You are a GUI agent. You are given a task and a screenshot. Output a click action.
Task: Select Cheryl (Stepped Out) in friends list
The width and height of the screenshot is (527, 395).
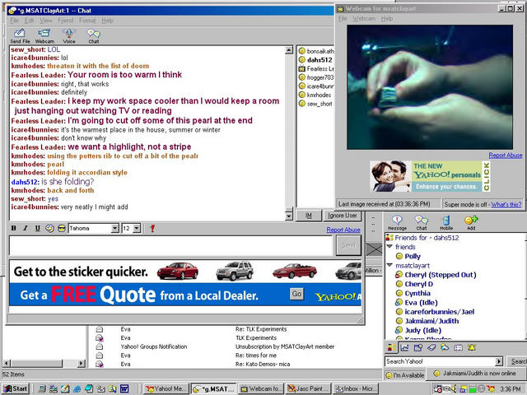[441, 275]
